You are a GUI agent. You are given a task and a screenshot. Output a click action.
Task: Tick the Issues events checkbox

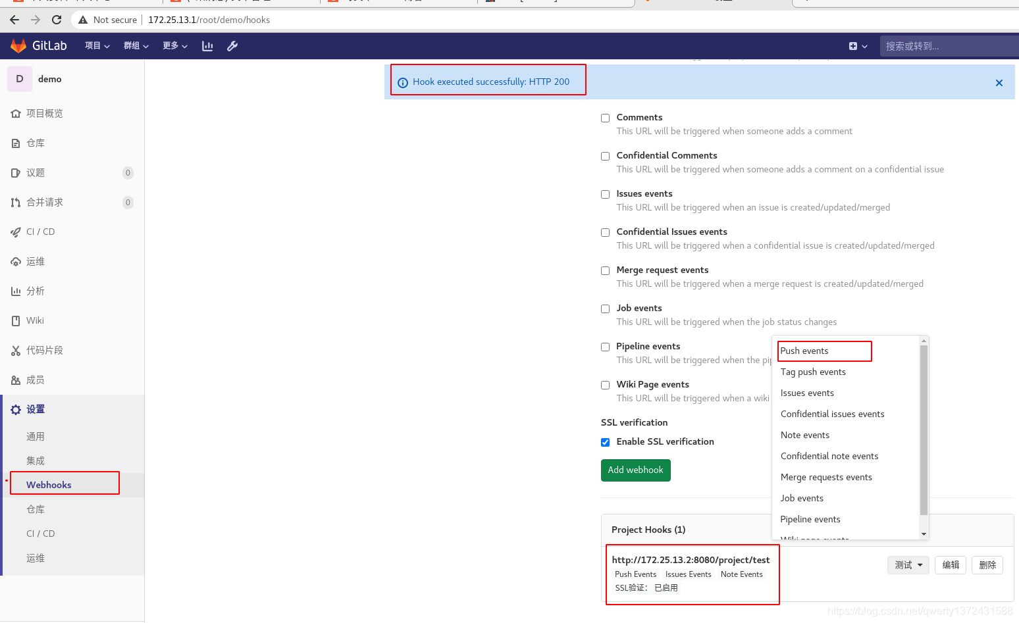(605, 195)
